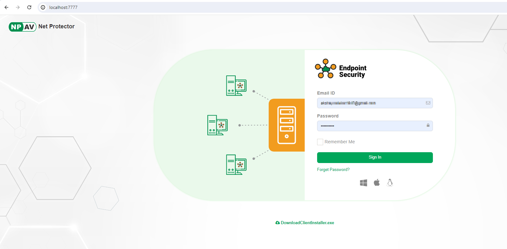
Task: Tick the Remember Me checkbox
Action: coord(320,142)
